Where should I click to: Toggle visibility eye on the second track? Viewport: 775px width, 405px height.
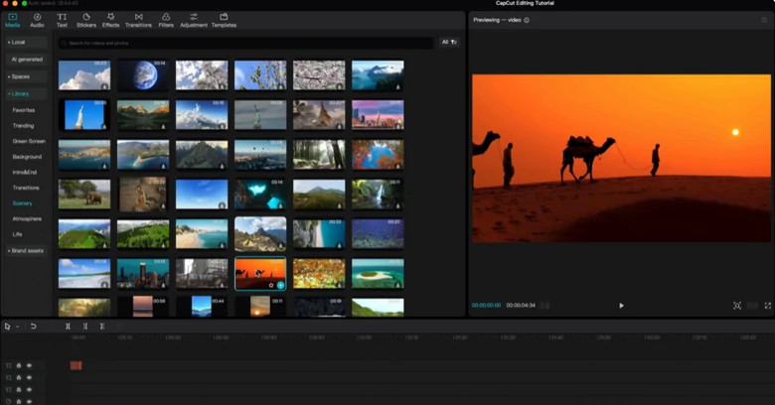click(29, 377)
